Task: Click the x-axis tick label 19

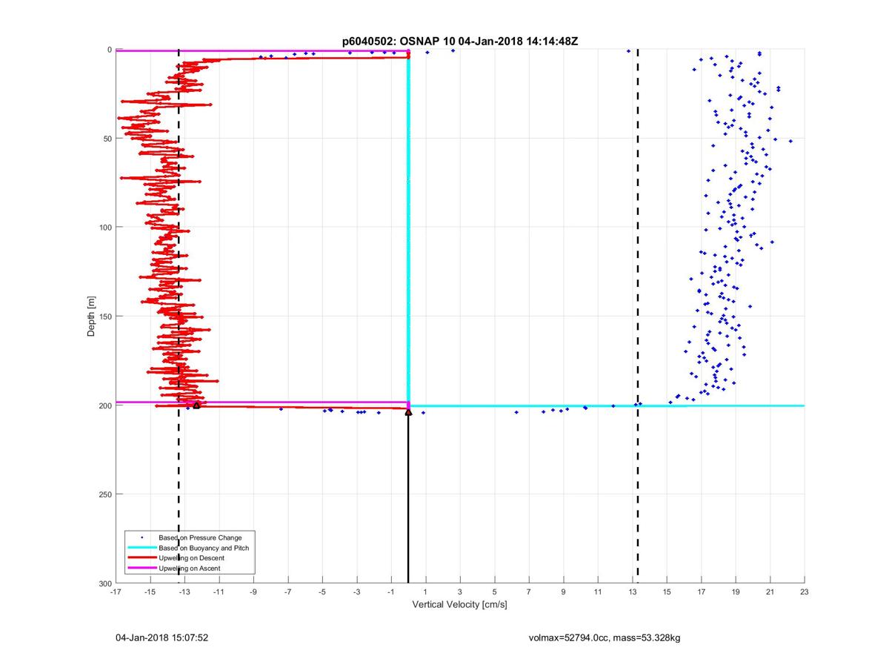Action: tap(736, 592)
